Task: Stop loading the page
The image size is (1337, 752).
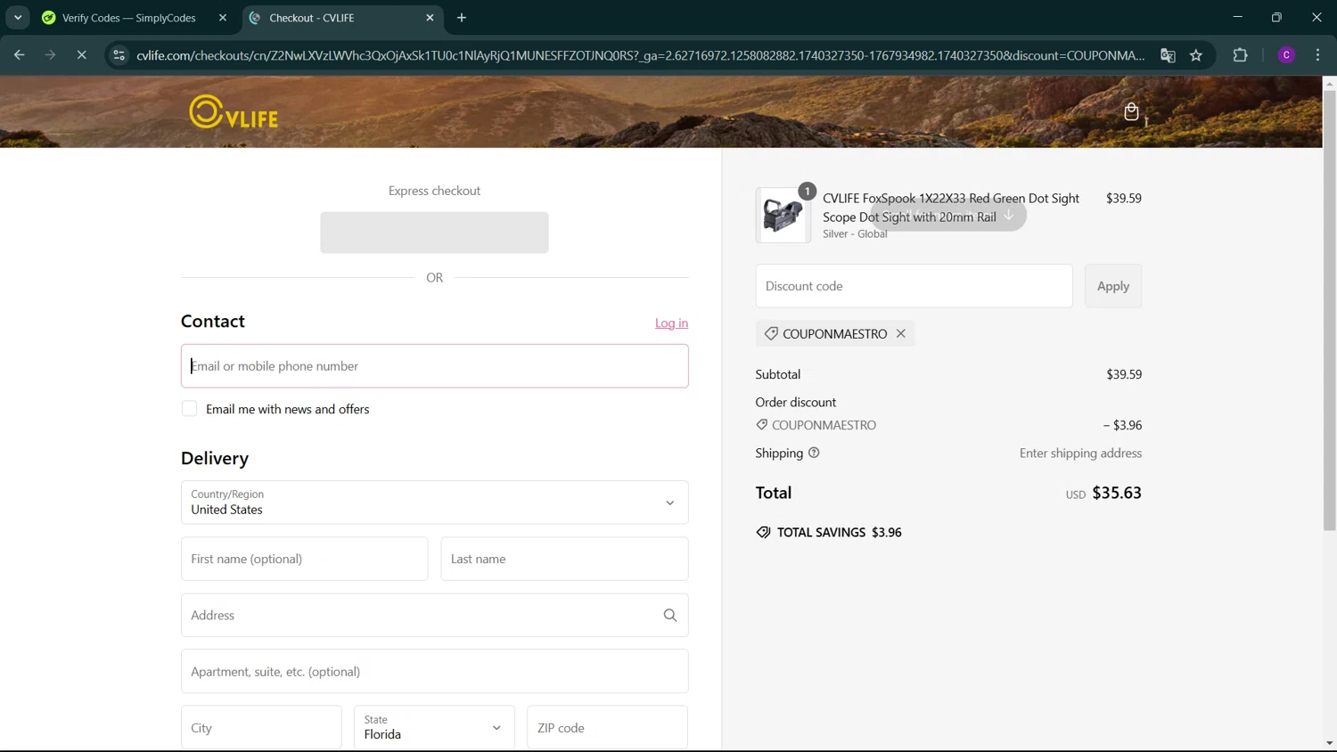Action: coord(81,55)
